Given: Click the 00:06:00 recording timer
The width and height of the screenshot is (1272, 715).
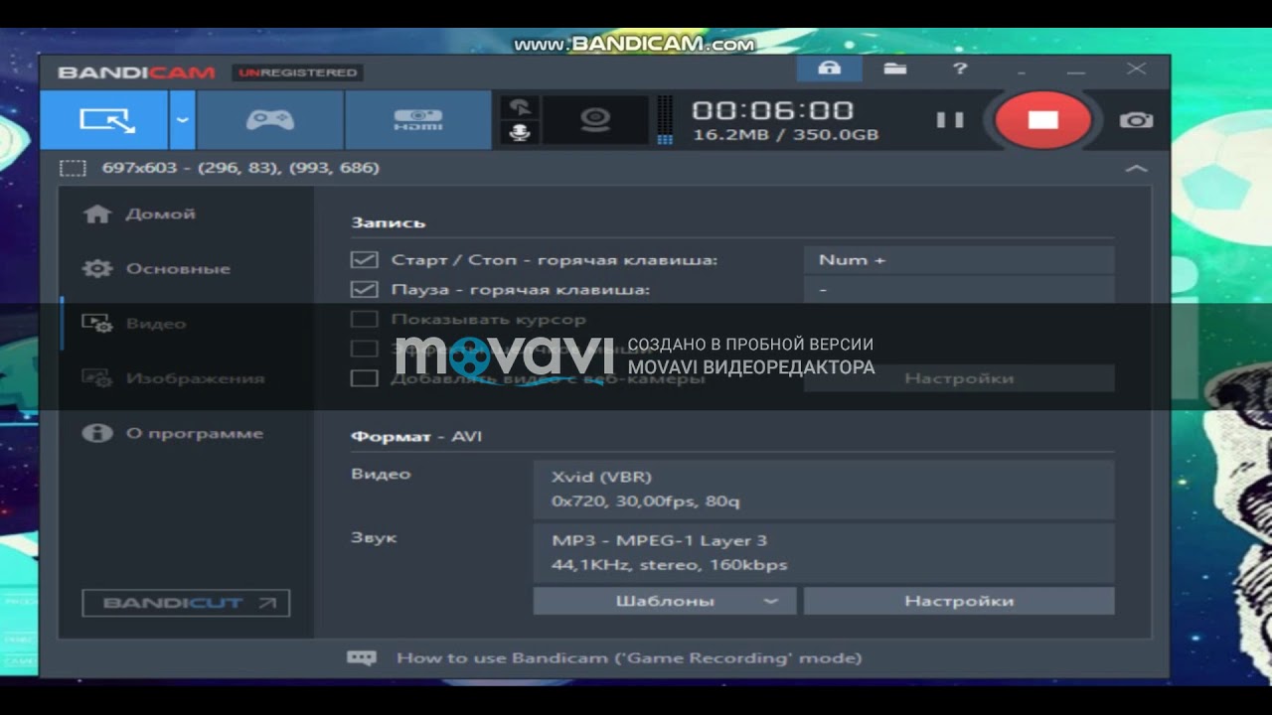Looking at the screenshot, I should tap(772, 110).
